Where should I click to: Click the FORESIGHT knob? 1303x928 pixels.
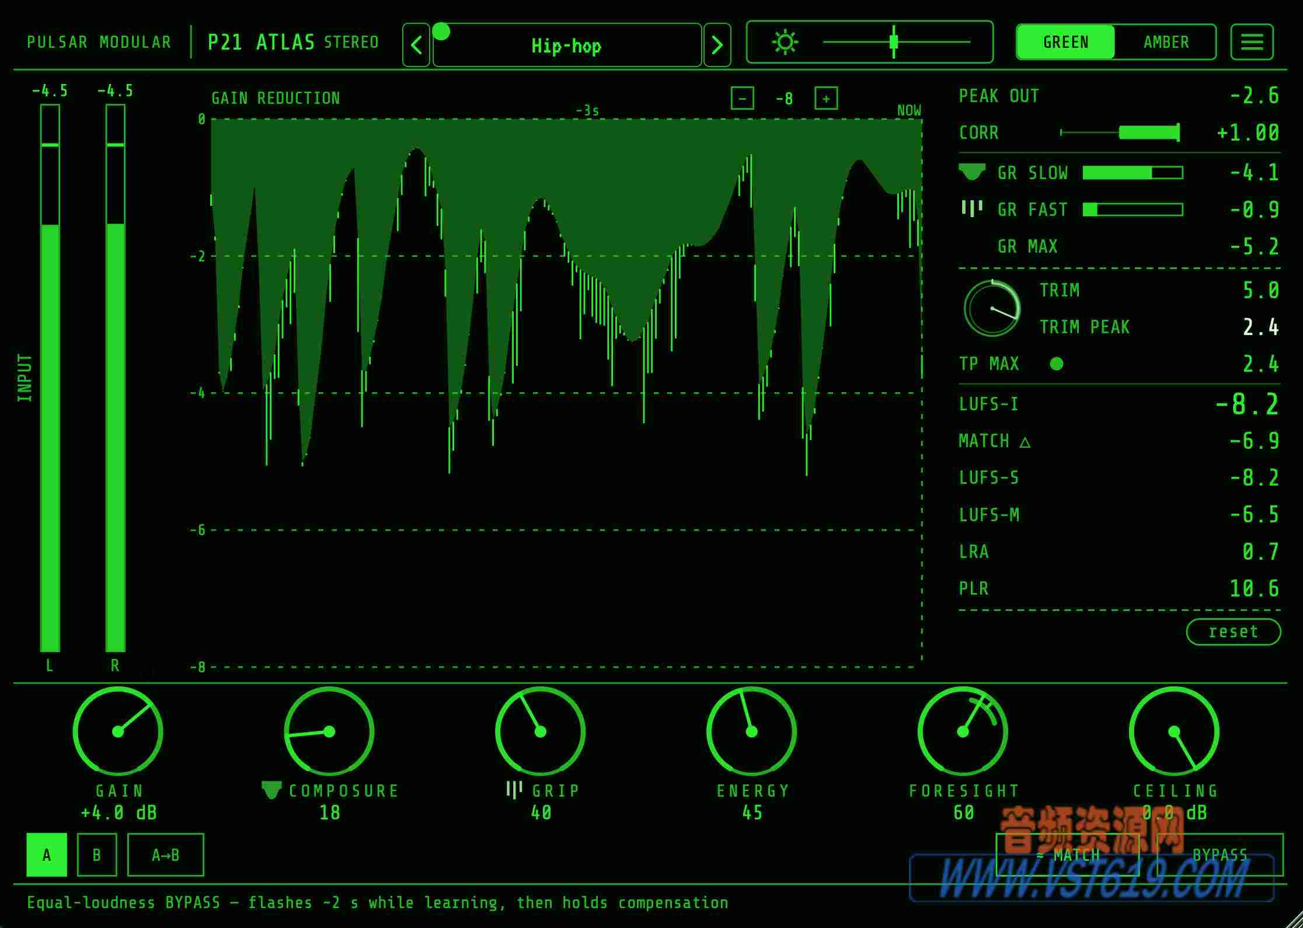963,731
